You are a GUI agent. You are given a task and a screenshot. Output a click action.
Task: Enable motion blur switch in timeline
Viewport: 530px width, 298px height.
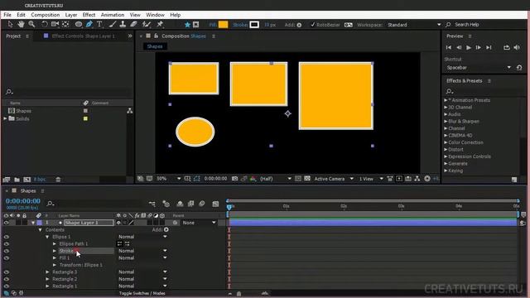click(202, 204)
